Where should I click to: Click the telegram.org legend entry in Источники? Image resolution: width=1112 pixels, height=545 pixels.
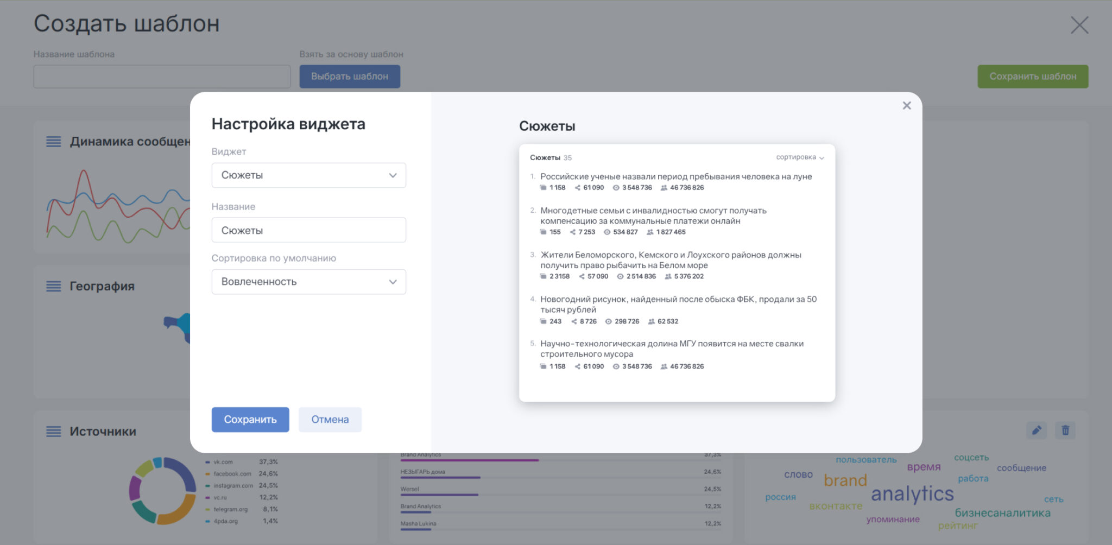(242, 509)
